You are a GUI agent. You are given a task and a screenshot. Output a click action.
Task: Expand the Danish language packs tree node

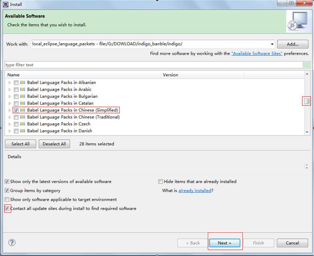point(10,131)
